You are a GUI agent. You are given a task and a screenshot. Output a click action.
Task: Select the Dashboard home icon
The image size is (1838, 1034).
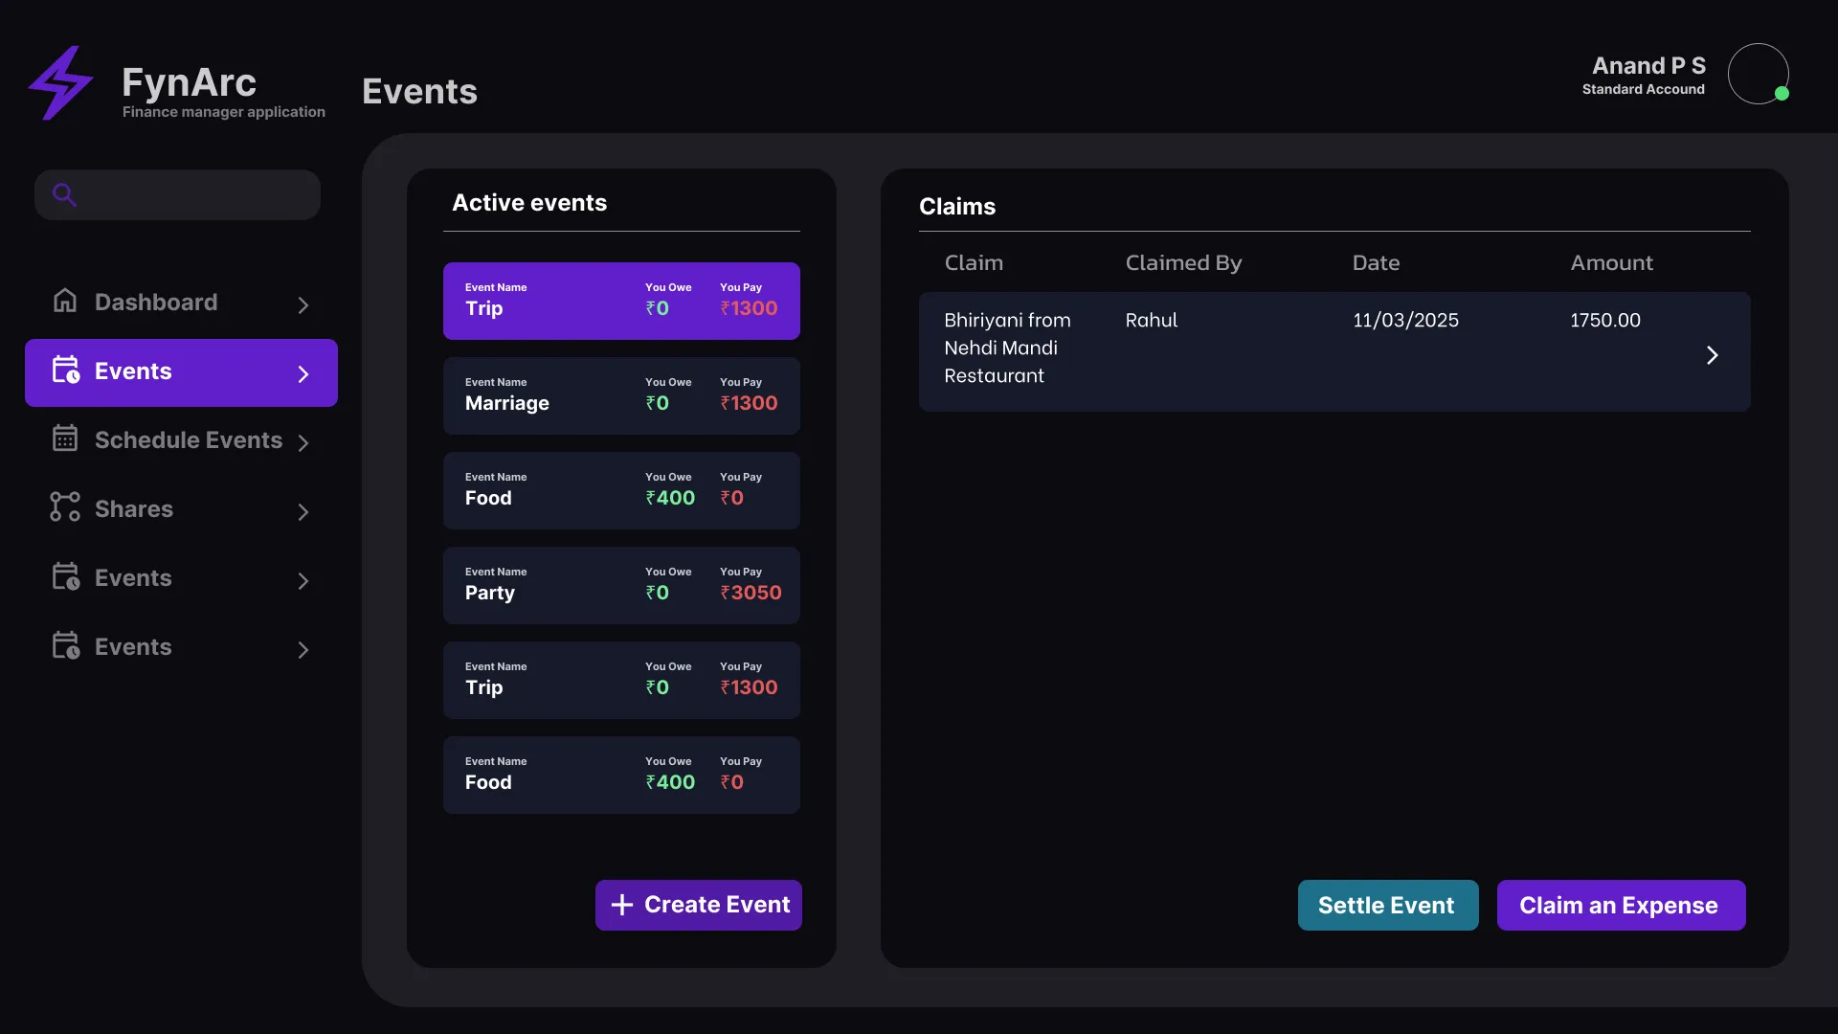click(x=65, y=301)
